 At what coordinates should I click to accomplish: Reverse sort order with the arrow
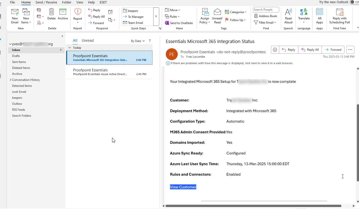pos(150,41)
